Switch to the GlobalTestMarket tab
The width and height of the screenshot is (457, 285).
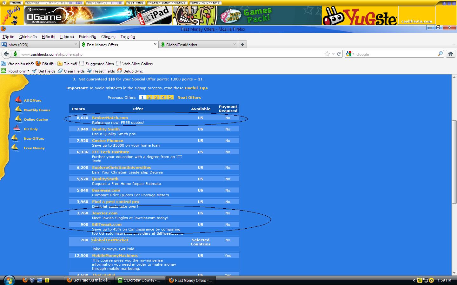click(x=198, y=44)
